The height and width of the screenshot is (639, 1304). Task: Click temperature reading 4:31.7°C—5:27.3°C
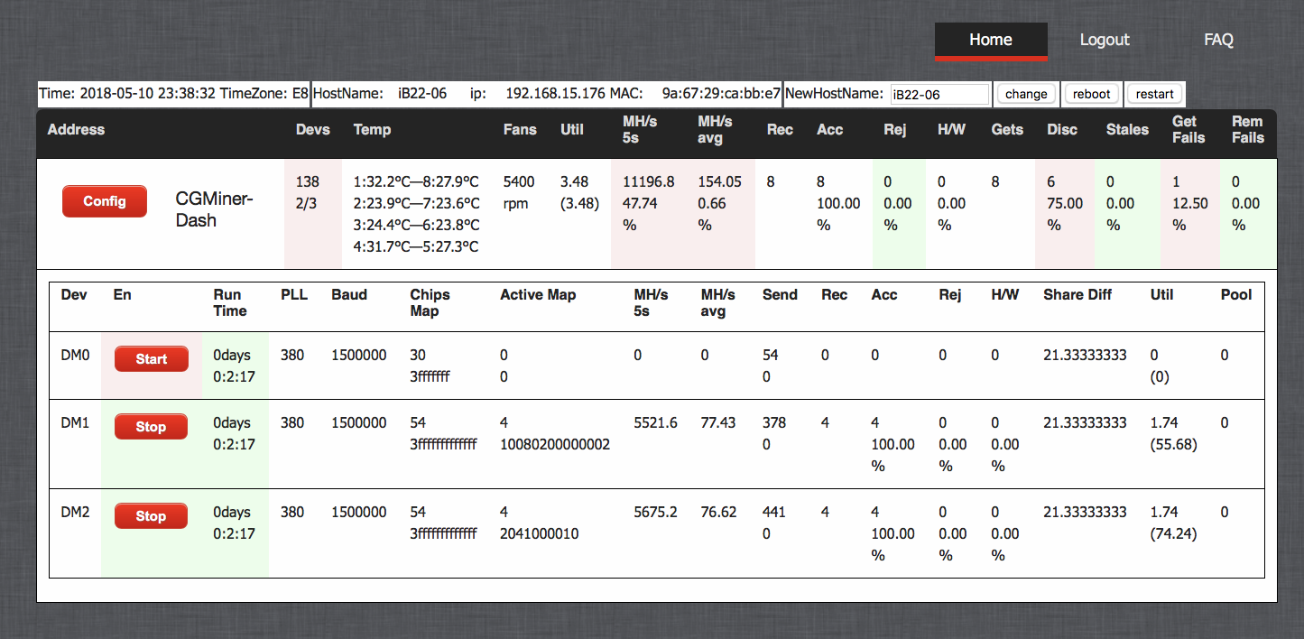pos(416,246)
